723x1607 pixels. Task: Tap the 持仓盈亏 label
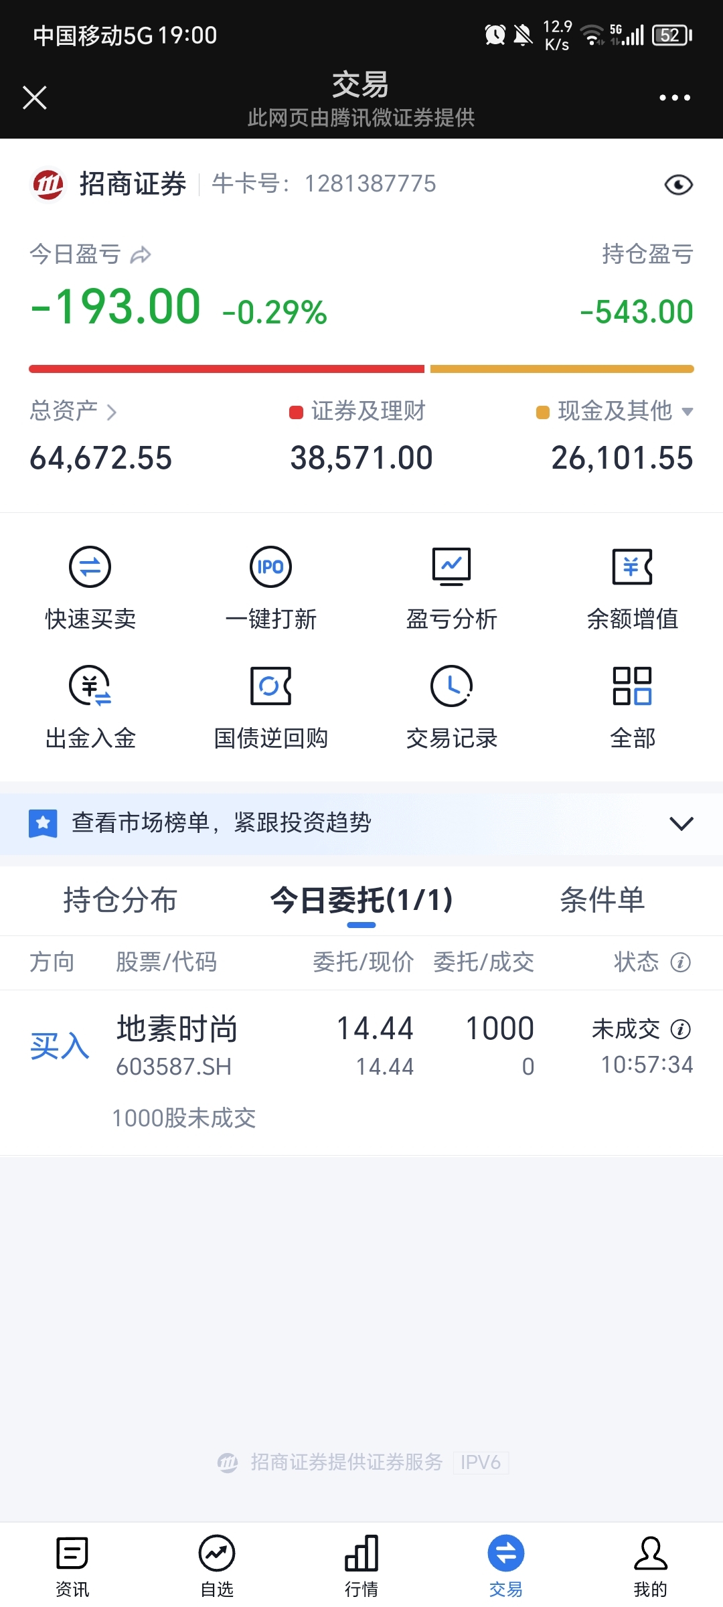(647, 254)
